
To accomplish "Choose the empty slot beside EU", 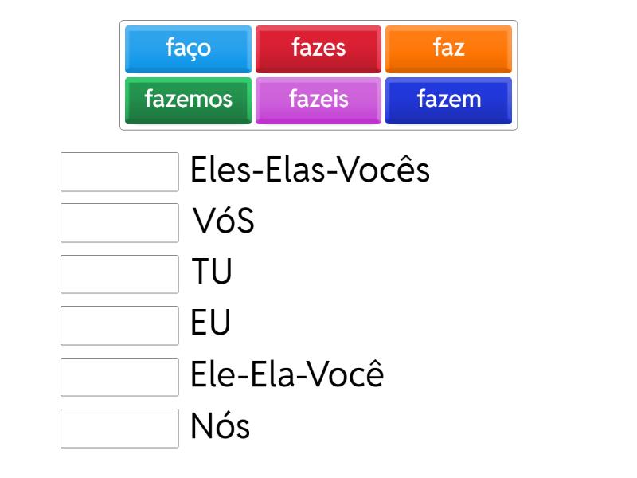I will pos(119,325).
